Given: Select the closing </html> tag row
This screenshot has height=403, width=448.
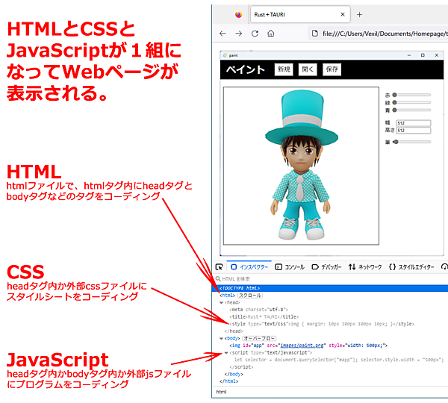Looking at the screenshot, I should coord(229,381).
